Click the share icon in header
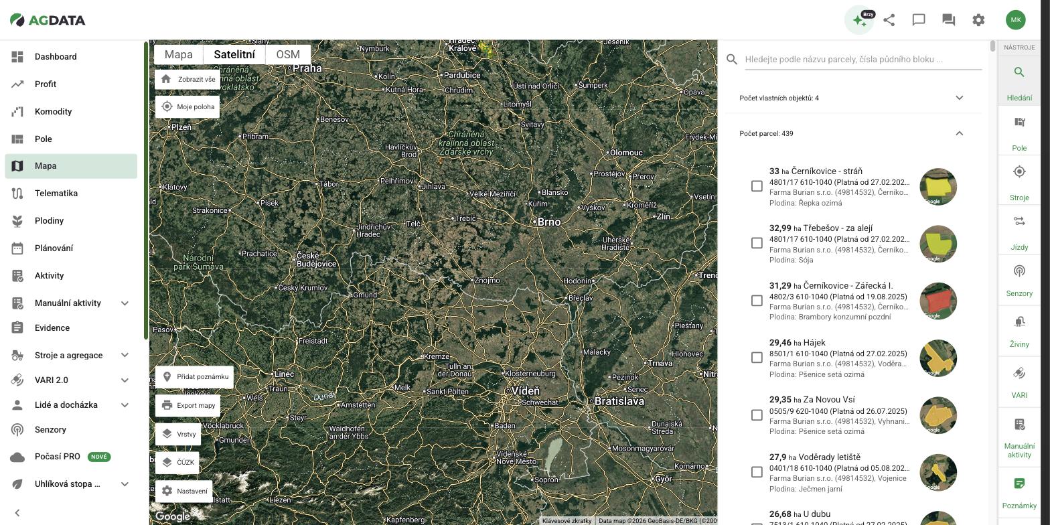The width and height of the screenshot is (1050, 525). 889,20
